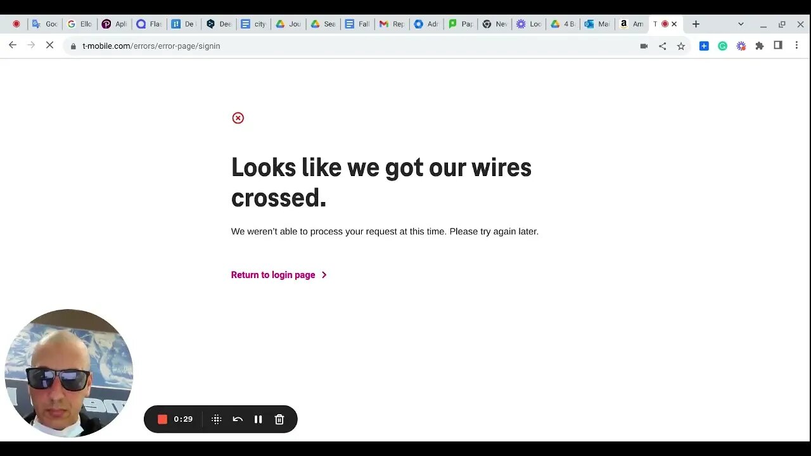Open the Extensions puzzle menu

click(760, 46)
